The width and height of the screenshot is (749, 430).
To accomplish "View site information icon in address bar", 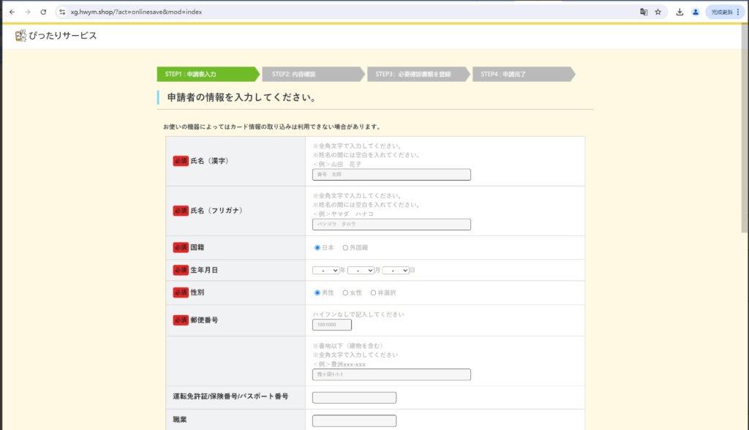I will [x=62, y=12].
